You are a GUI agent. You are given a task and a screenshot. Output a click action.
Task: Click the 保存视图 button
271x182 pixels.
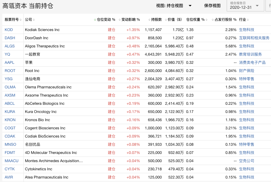(x=212, y=6)
